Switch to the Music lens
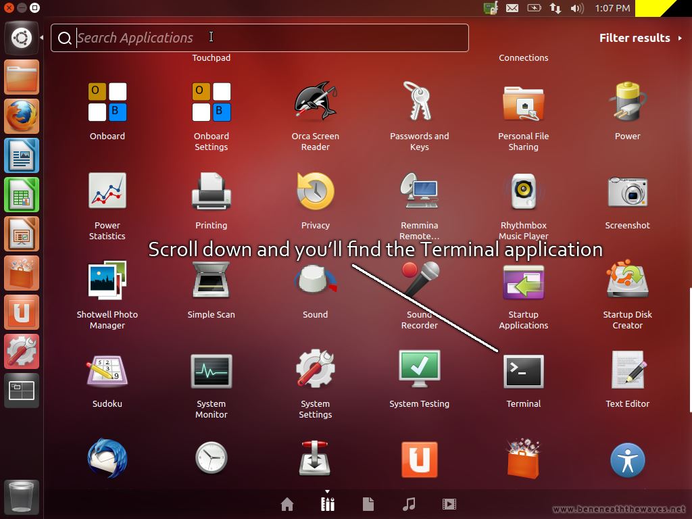 click(x=409, y=504)
